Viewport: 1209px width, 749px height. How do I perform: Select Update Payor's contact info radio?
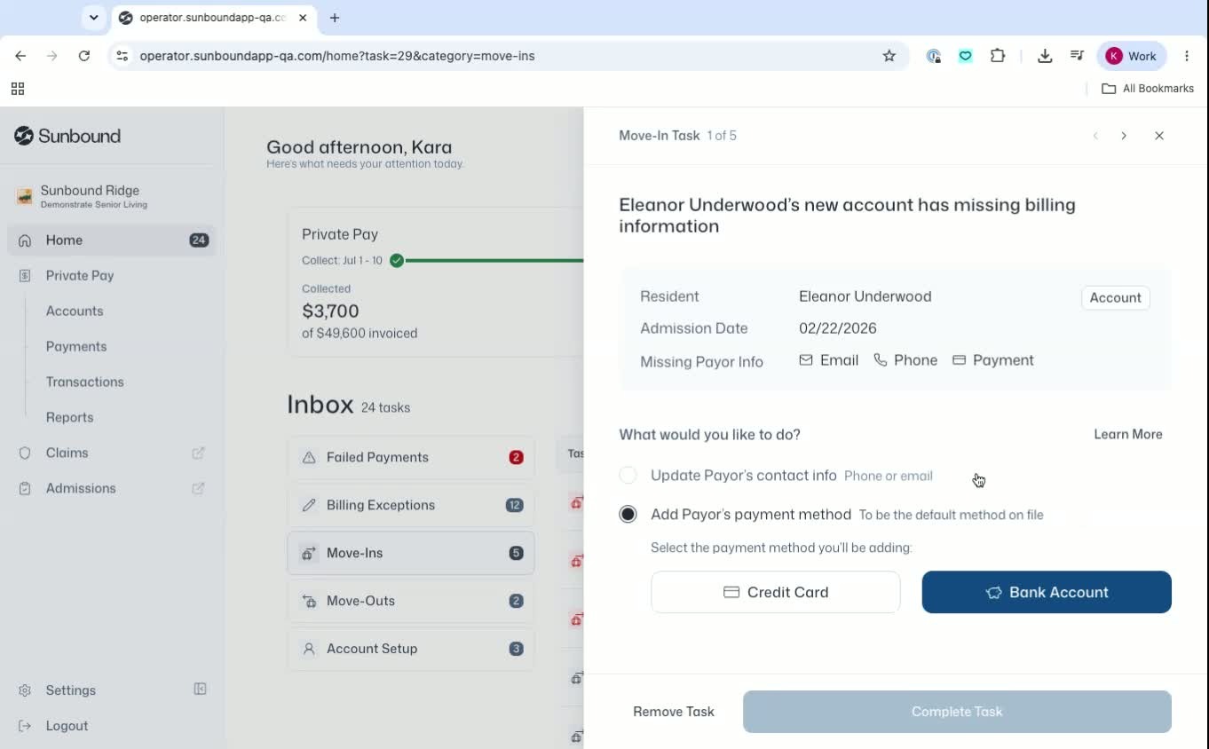(628, 476)
